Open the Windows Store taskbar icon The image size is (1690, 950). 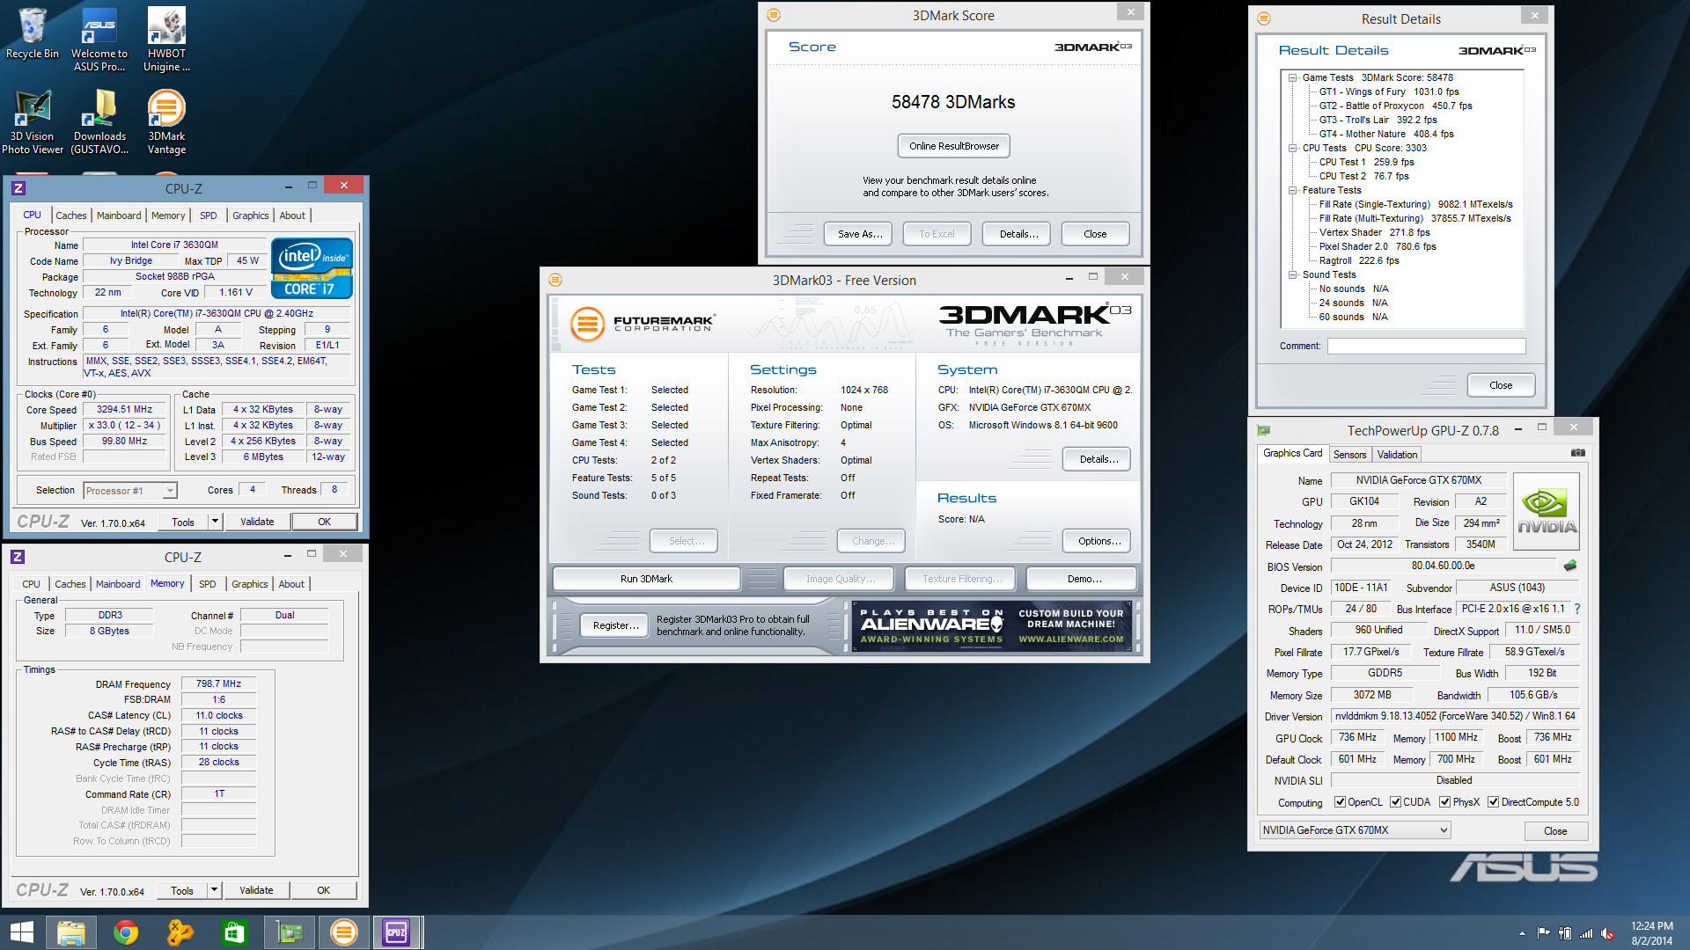234,932
